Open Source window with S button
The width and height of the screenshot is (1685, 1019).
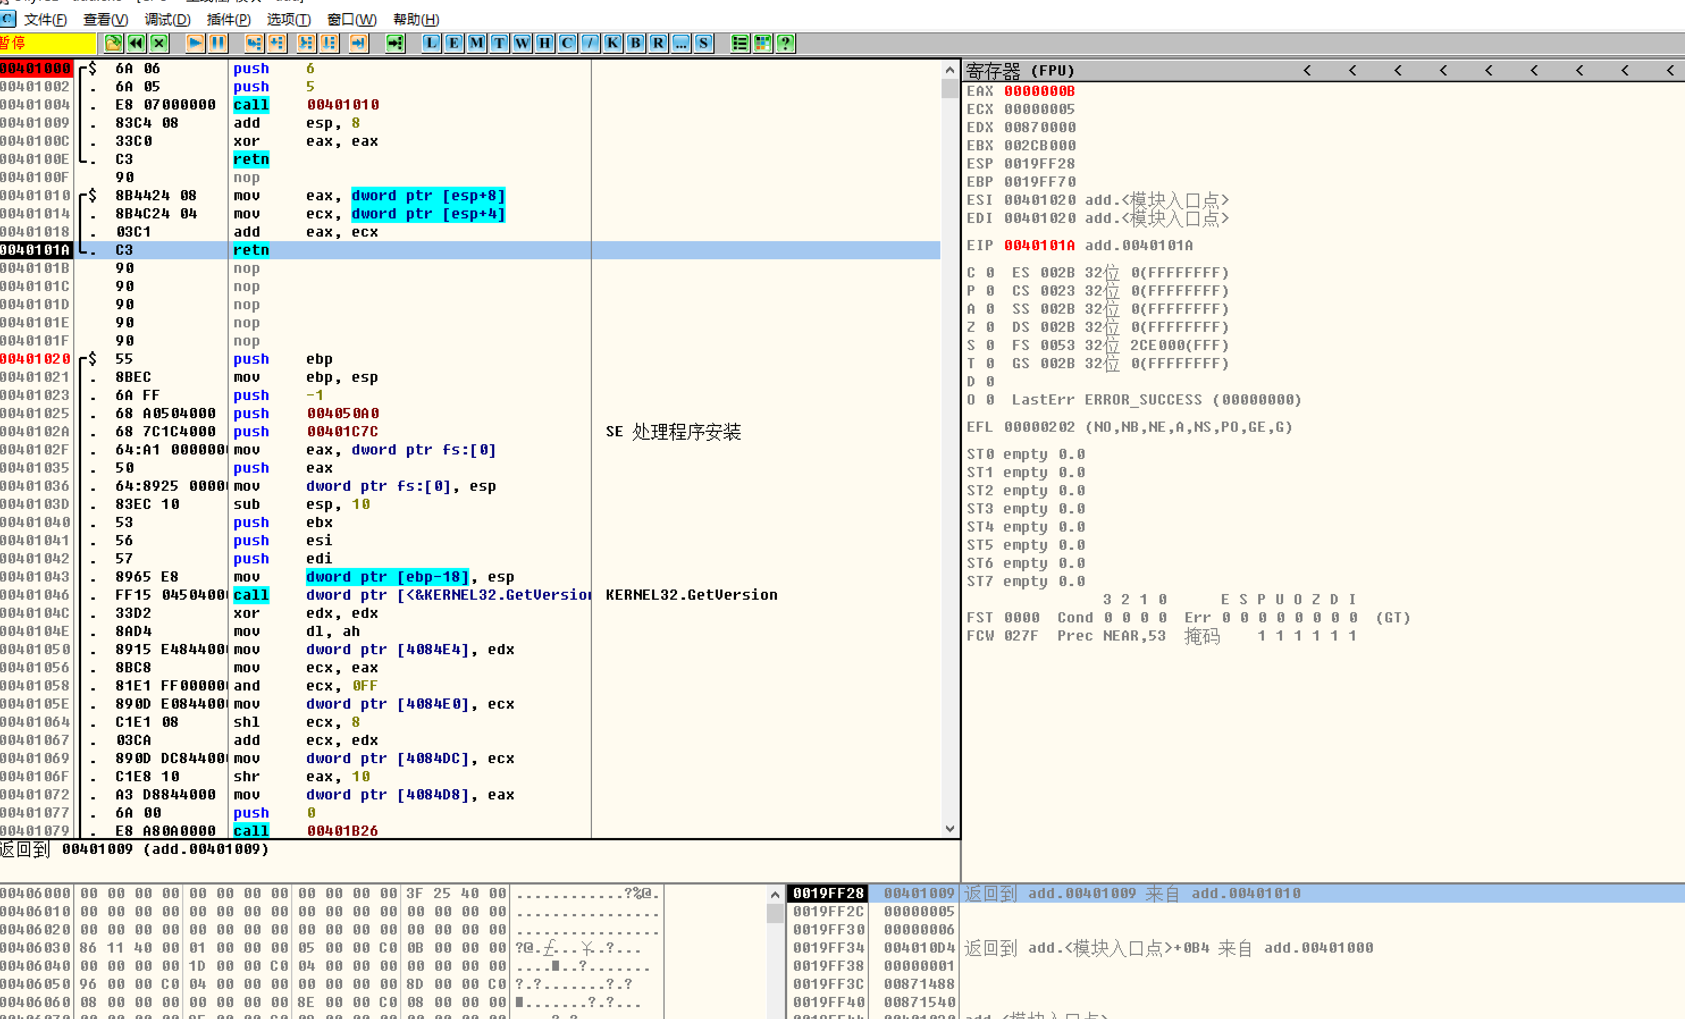[x=704, y=44]
